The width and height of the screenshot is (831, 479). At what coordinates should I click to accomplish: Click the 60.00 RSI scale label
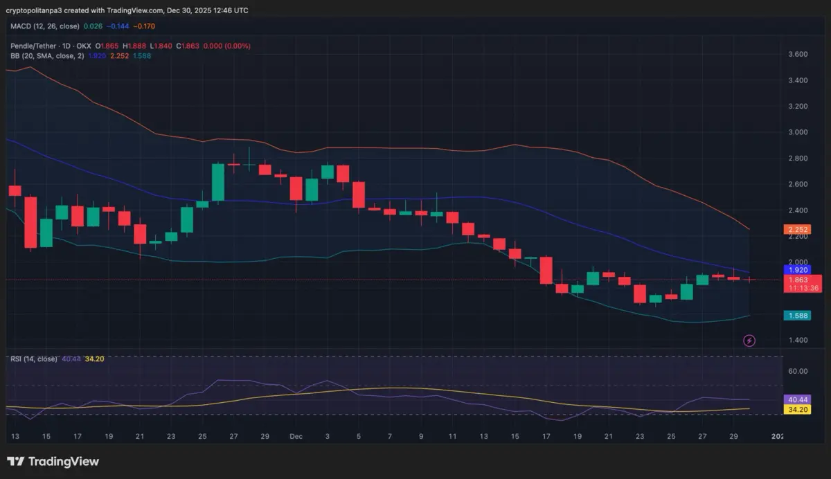click(798, 371)
